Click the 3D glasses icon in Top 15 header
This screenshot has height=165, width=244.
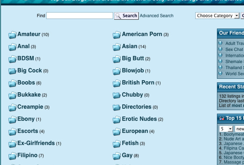click(x=222, y=119)
